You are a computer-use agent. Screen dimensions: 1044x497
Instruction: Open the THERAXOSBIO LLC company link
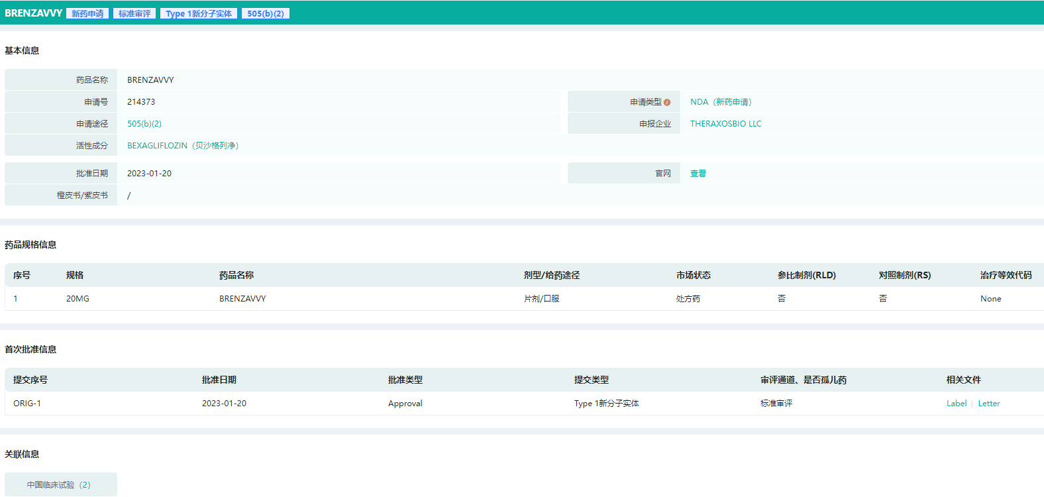tap(725, 124)
